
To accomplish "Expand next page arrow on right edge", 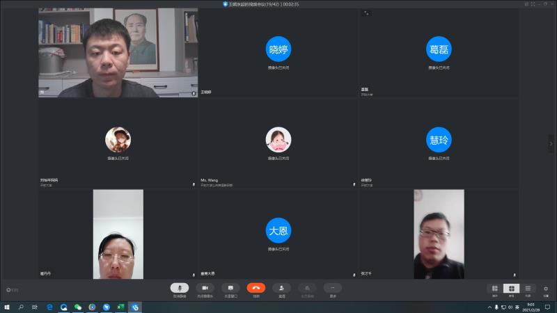I will (x=551, y=143).
